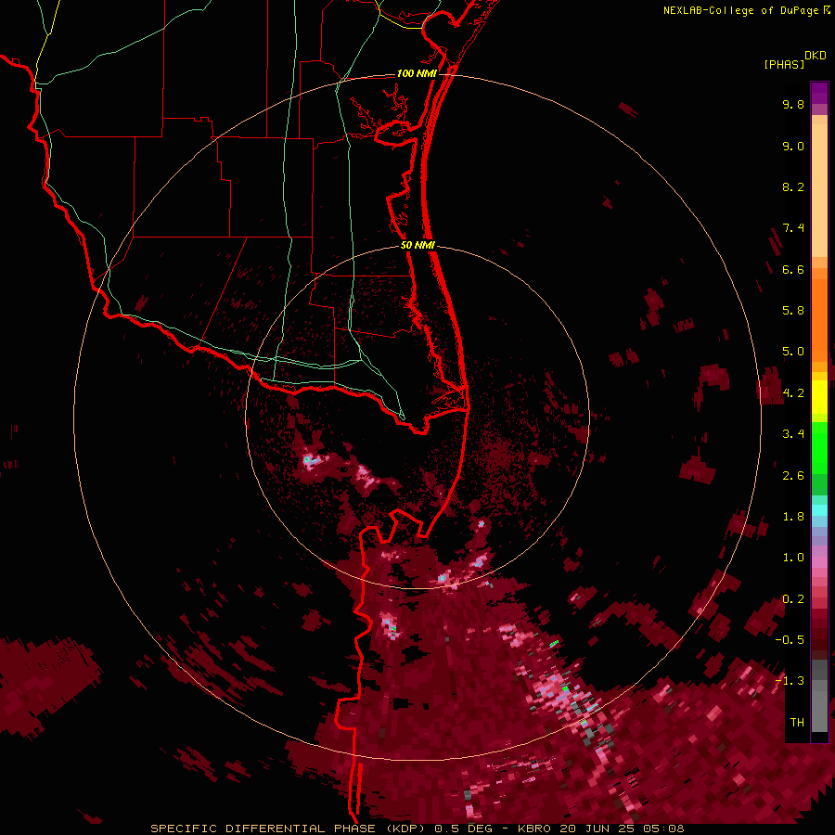Click the KBRO station identifier in the caption

point(534,829)
